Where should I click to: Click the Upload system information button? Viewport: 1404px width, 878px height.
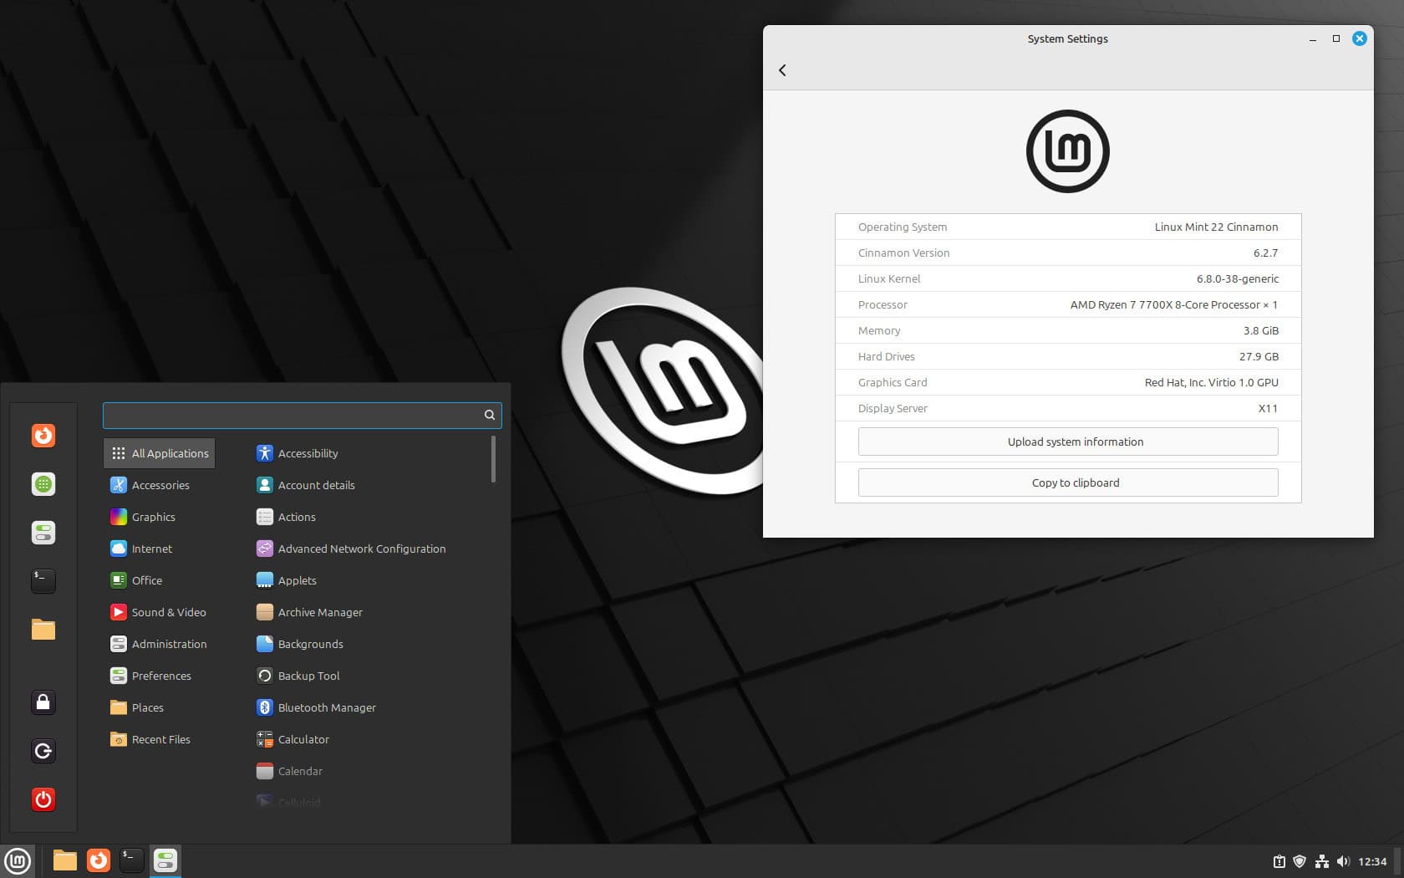1075,442
